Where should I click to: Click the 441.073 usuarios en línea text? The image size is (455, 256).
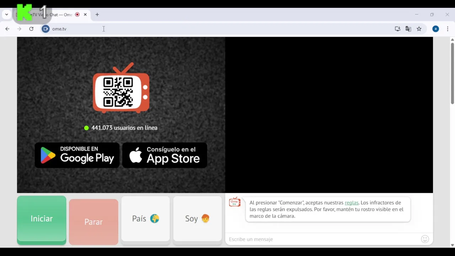124,128
